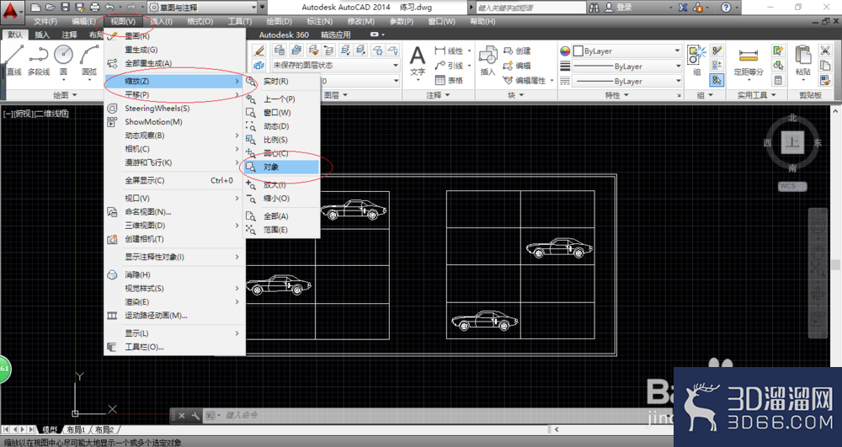Click the 引线 Leader button

449,66
